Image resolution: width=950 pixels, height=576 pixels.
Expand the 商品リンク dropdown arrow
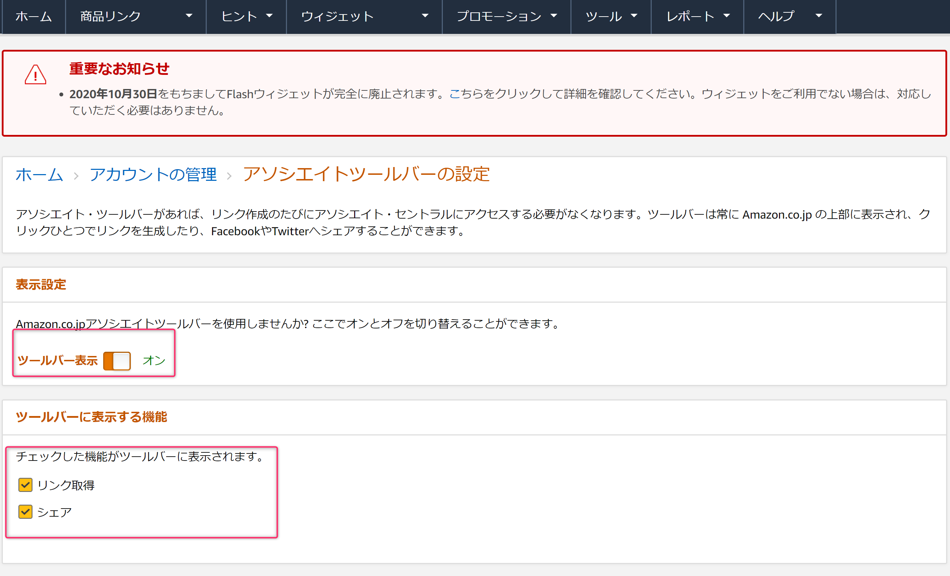click(x=189, y=16)
